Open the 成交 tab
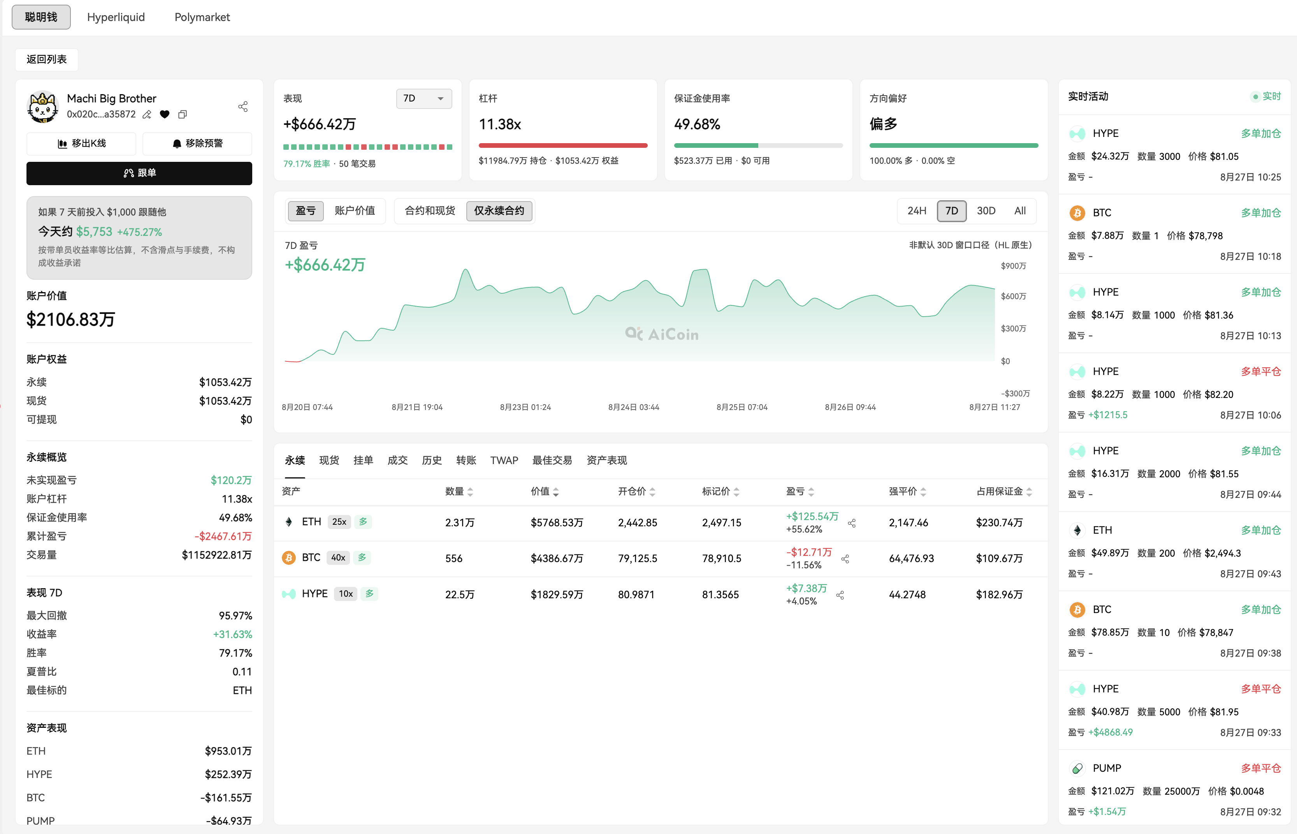Viewport: 1297px width, 834px height. 398,460
